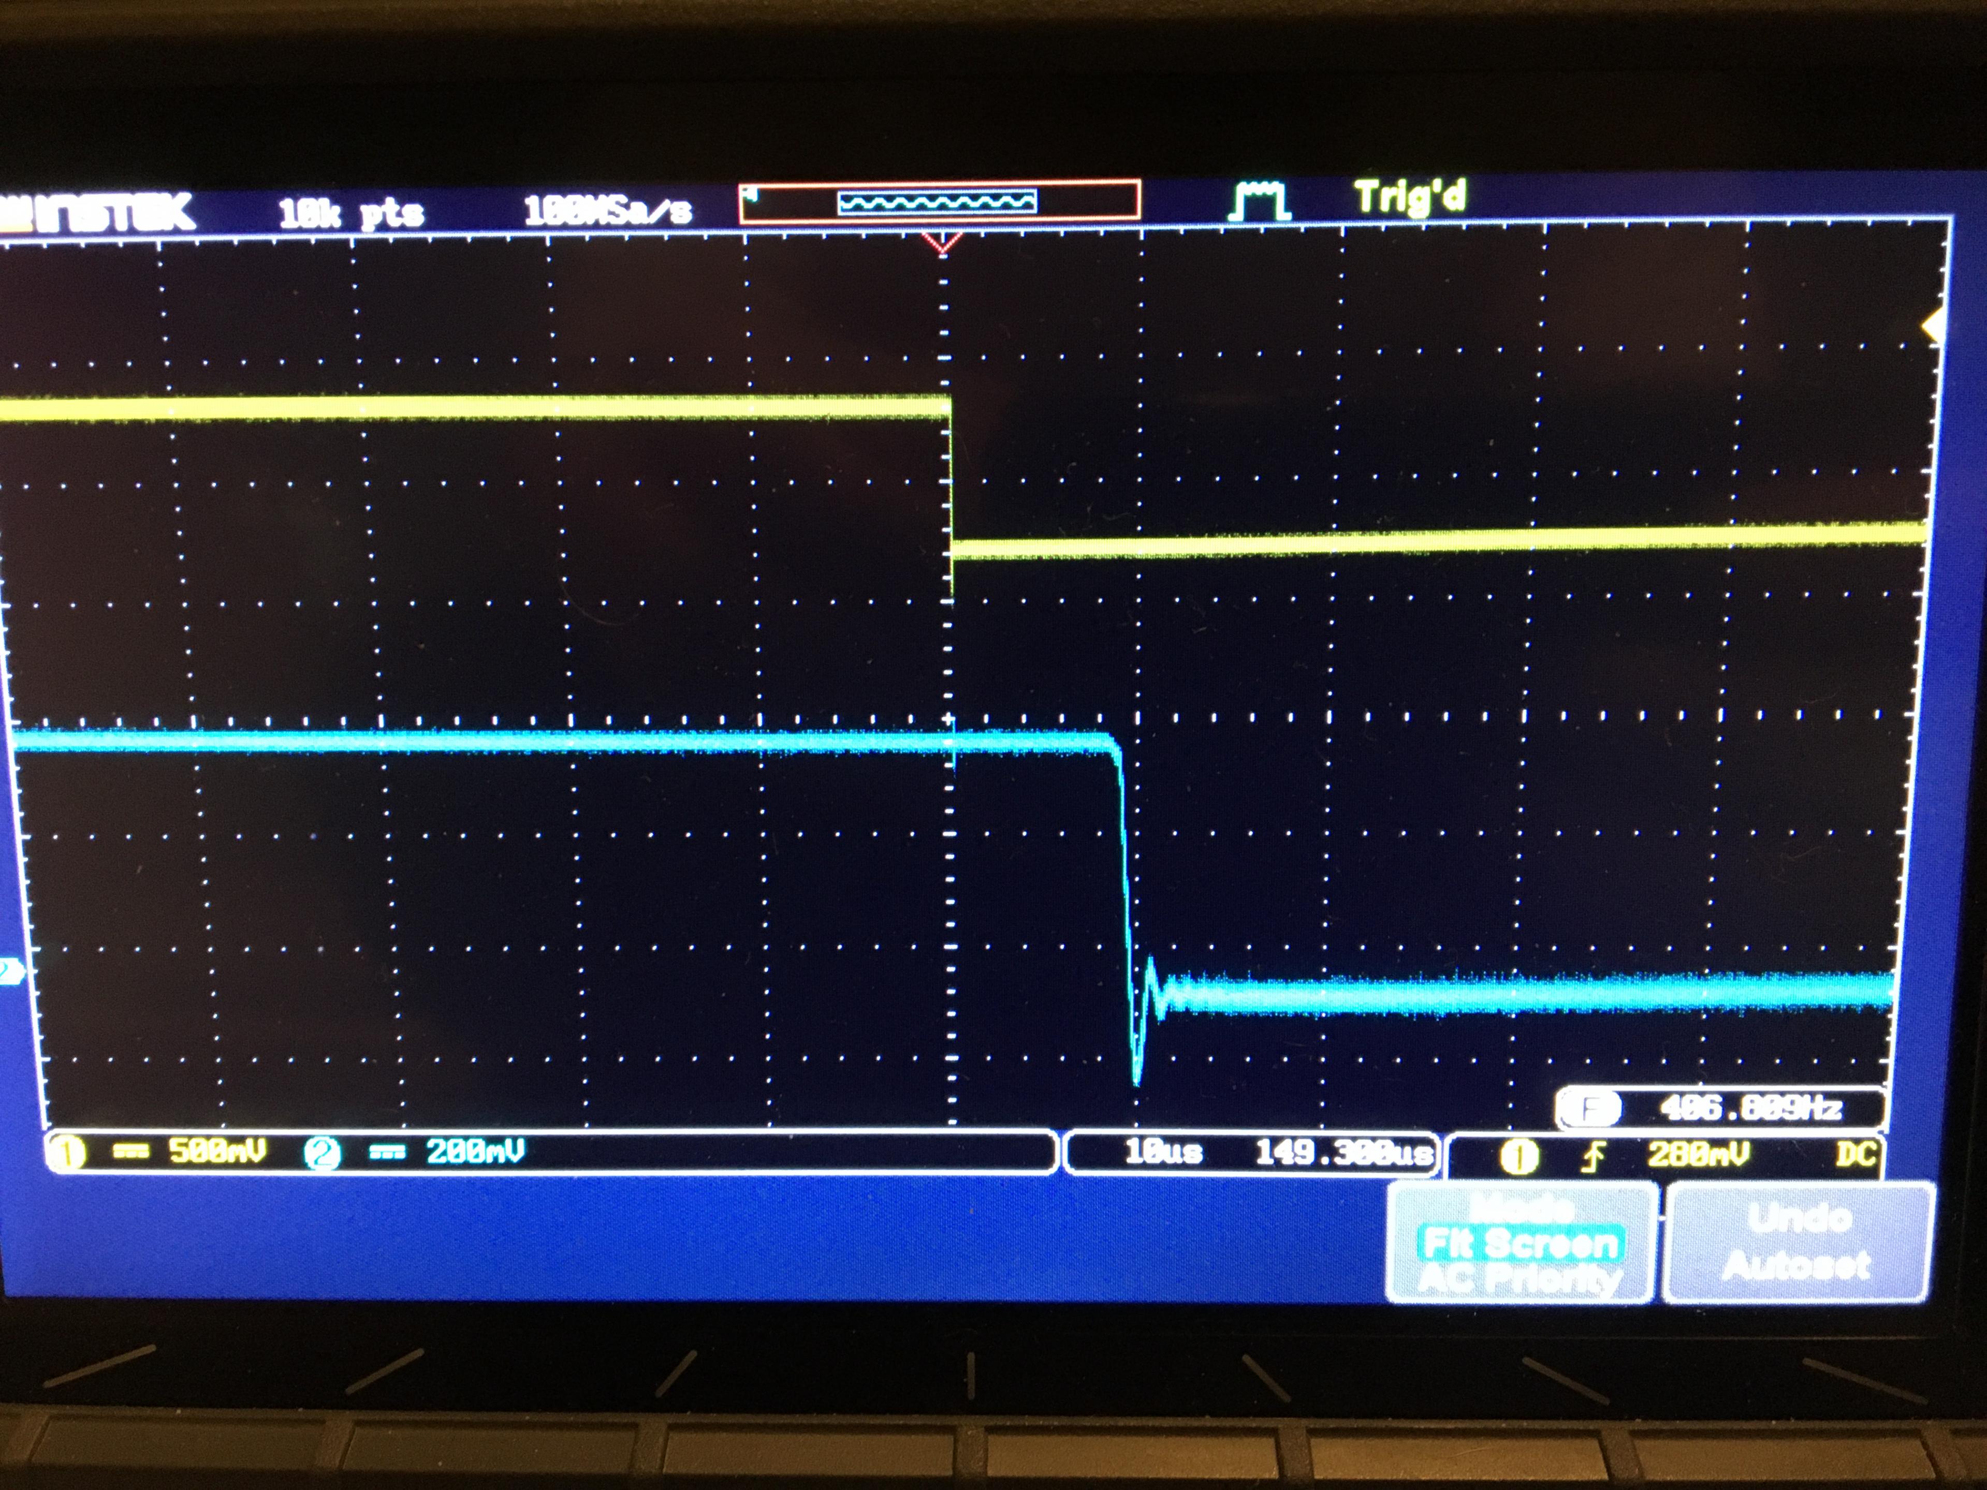Screen dimensions: 1987x1490
Task: Click the channel 2 cyan indicator icon
Action: (x=322, y=1153)
